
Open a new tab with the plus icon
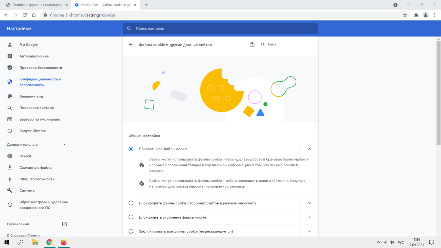[x=146, y=5]
